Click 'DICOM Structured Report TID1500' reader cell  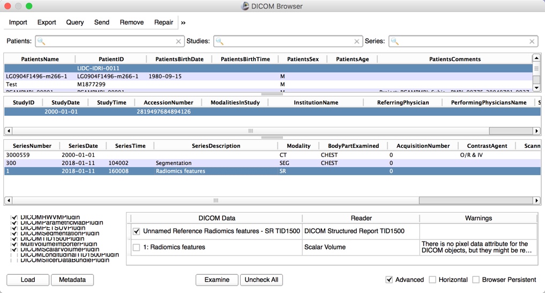[x=361, y=231]
